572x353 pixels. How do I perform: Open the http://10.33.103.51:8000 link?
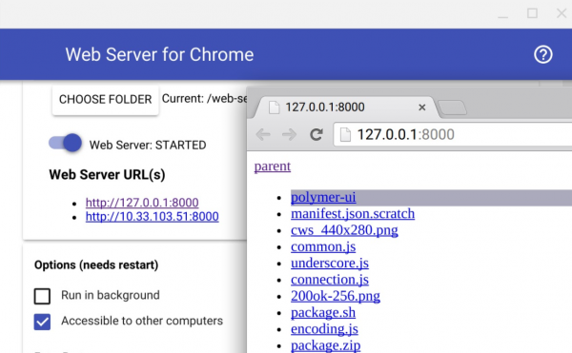point(153,217)
